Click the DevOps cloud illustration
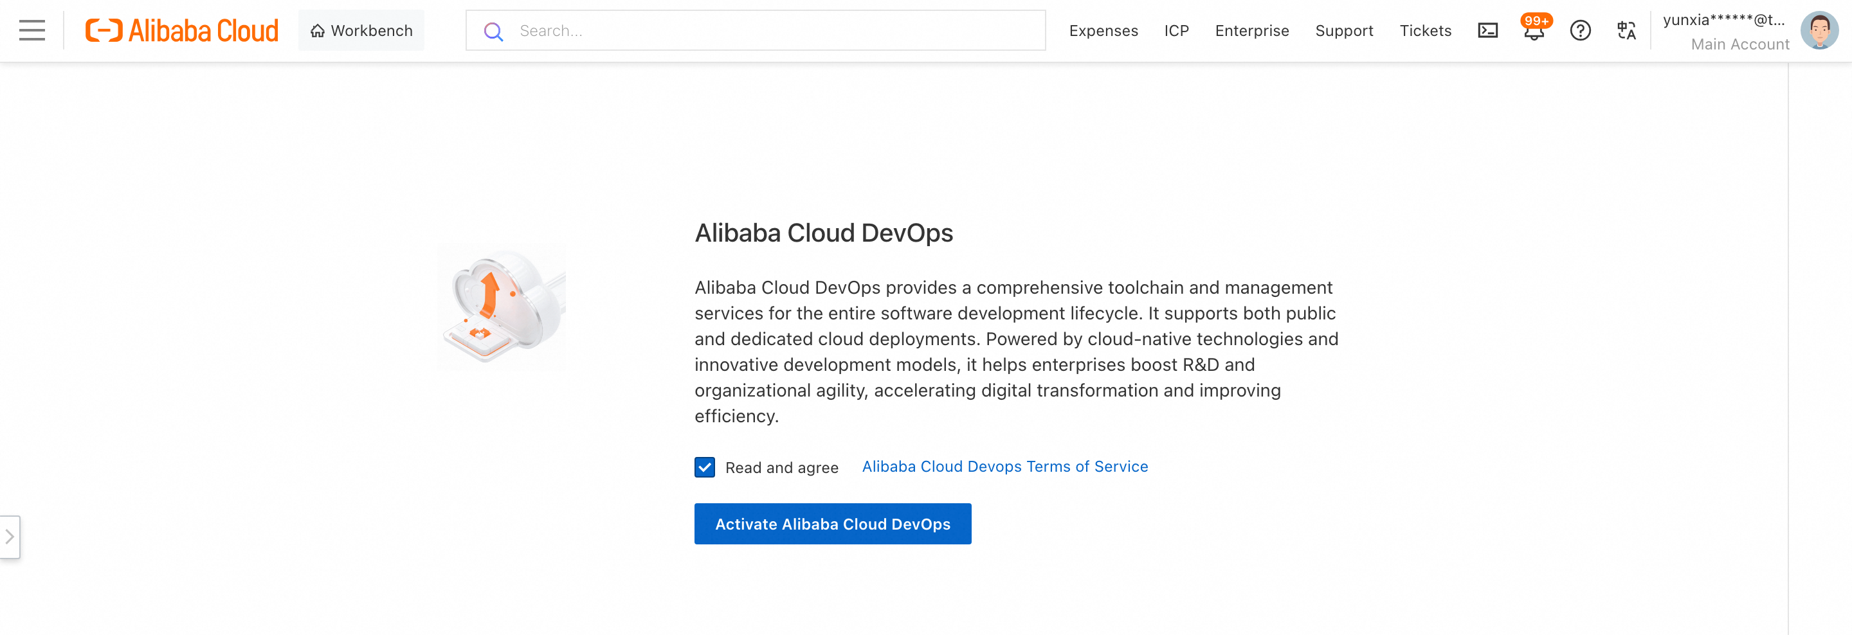Viewport: 1852px width, 635px height. pyautogui.click(x=502, y=307)
